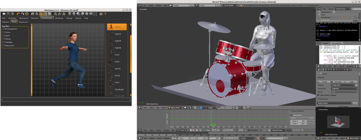Screen dimensions: 361x140
Task: Click the Filters button in graph editor header
Action: tap(207, 130)
